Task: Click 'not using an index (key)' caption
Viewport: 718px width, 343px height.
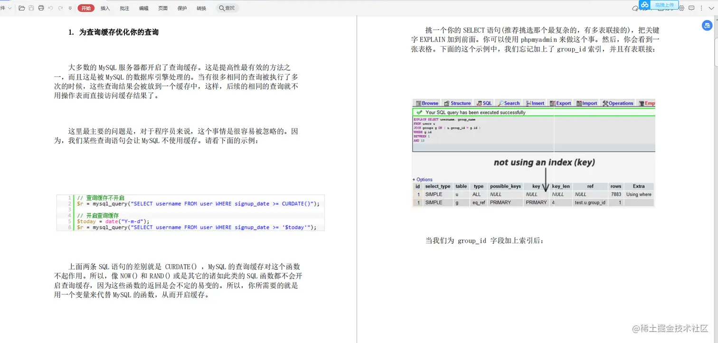Action: 544,162
